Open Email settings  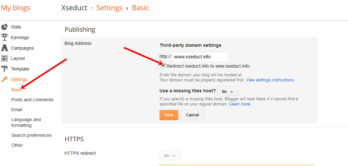pos(17,110)
